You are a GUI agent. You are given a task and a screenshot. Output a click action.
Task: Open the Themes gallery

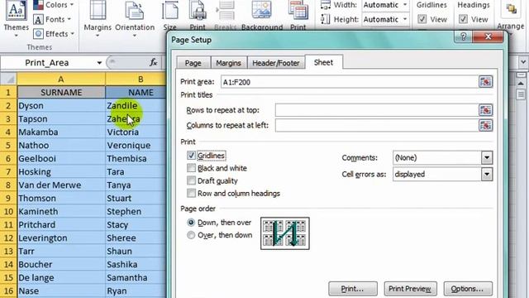16,18
